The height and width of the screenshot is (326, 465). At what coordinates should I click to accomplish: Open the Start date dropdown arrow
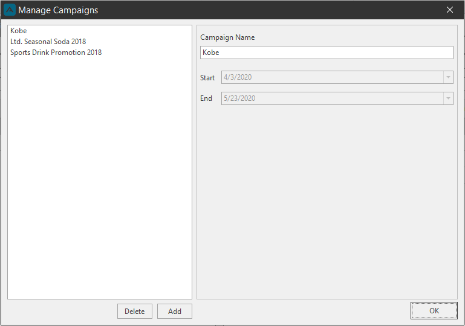[x=448, y=77]
